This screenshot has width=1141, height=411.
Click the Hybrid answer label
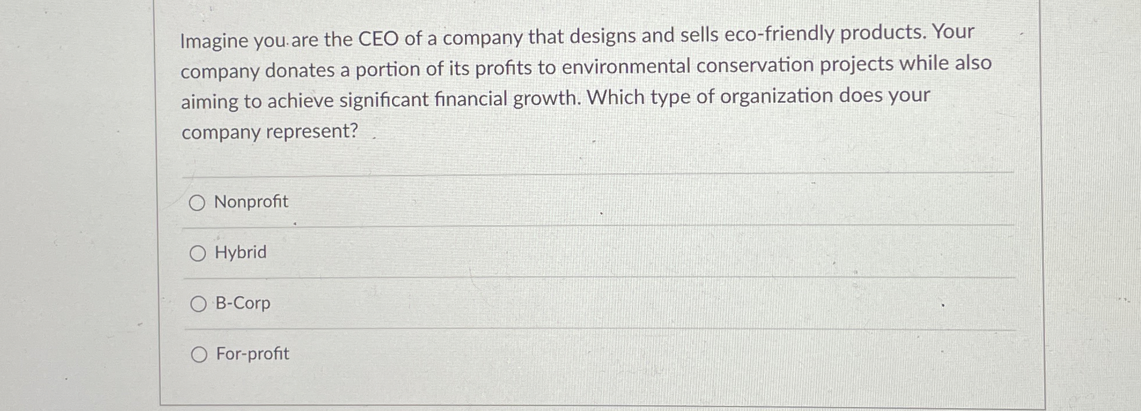(x=239, y=252)
